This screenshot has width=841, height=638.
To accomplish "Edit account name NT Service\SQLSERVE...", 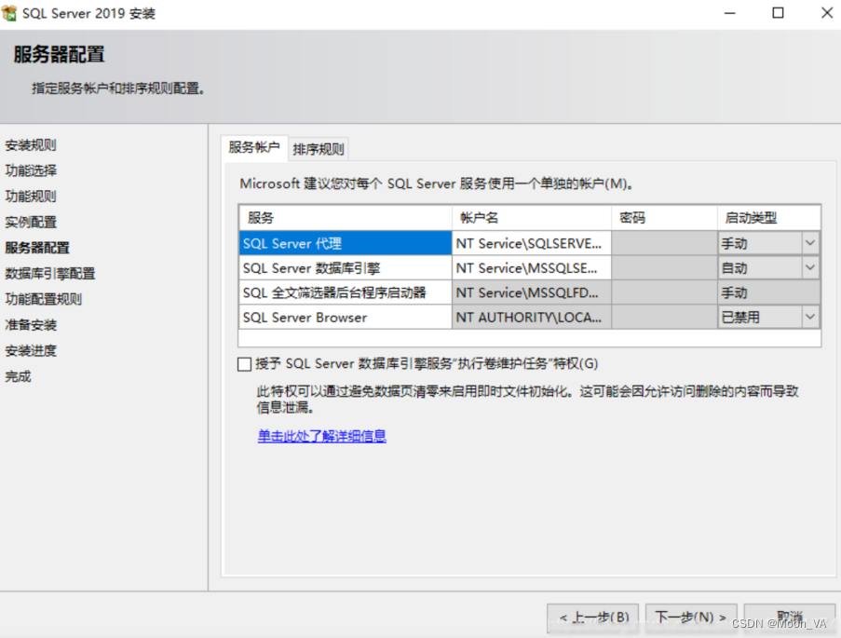I will coord(532,243).
